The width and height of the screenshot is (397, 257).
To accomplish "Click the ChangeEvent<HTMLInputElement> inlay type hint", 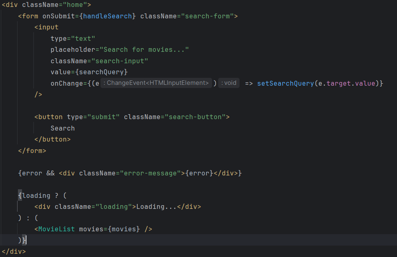I will tap(156, 83).
